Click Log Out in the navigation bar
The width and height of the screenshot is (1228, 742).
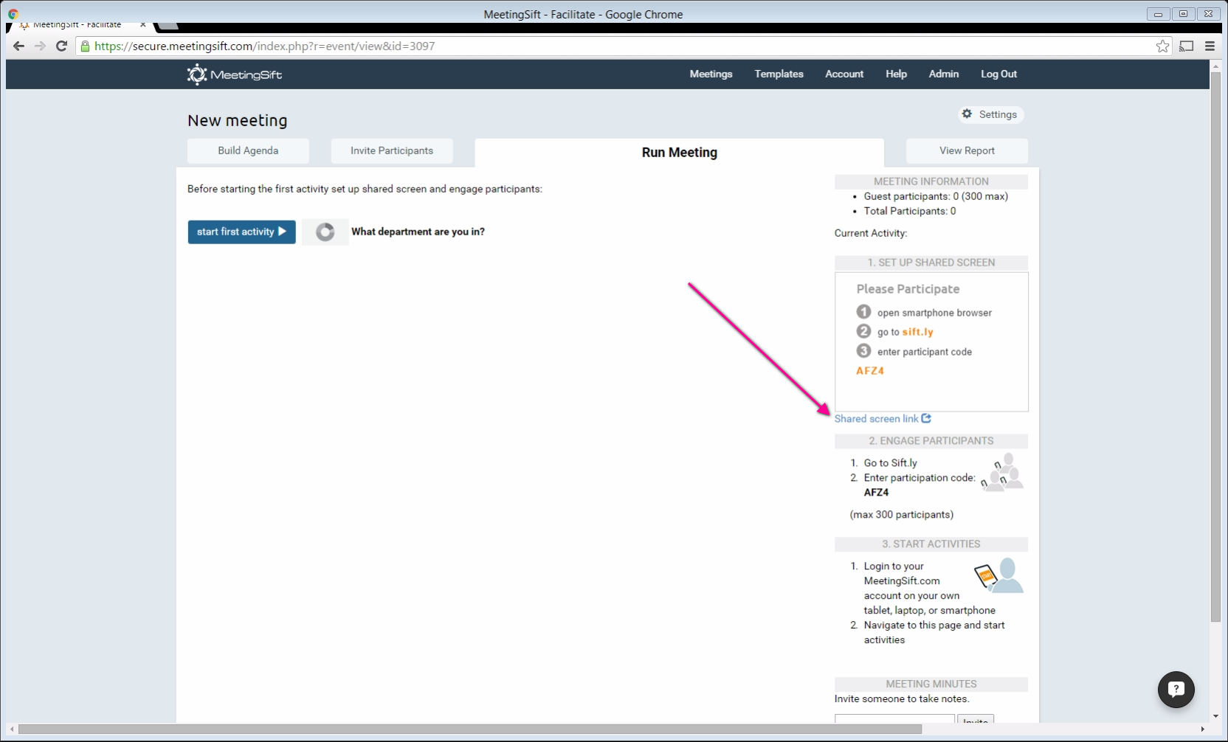coord(998,74)
